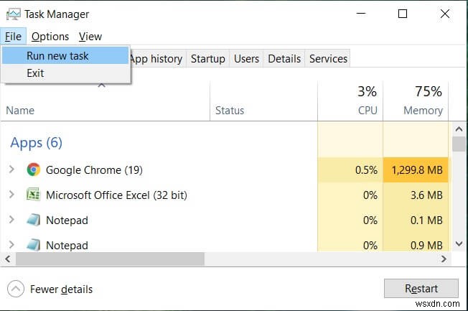
Task: Click the Task Manager title bar icon
Action: (13, 14)
